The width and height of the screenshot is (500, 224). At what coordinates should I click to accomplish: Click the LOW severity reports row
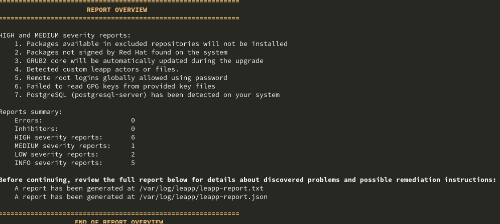(x=75, y=154)
